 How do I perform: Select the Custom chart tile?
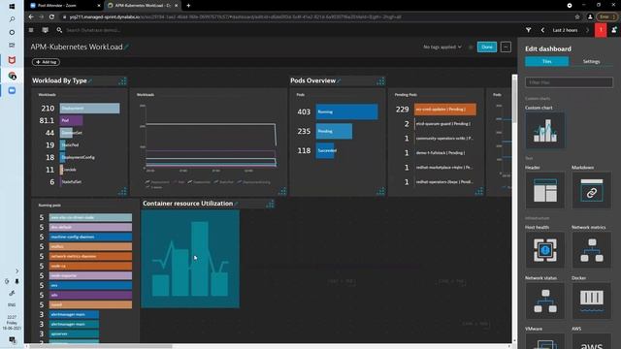point(545,131)
